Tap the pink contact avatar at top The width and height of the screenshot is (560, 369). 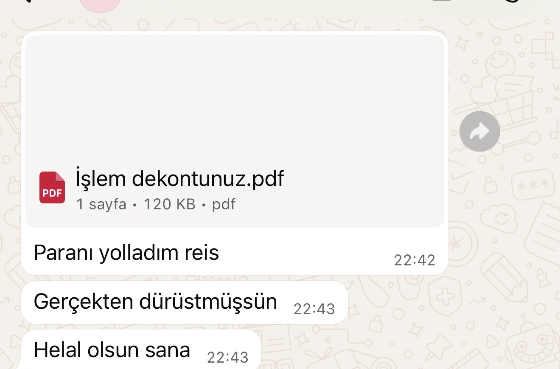point(101,3)
